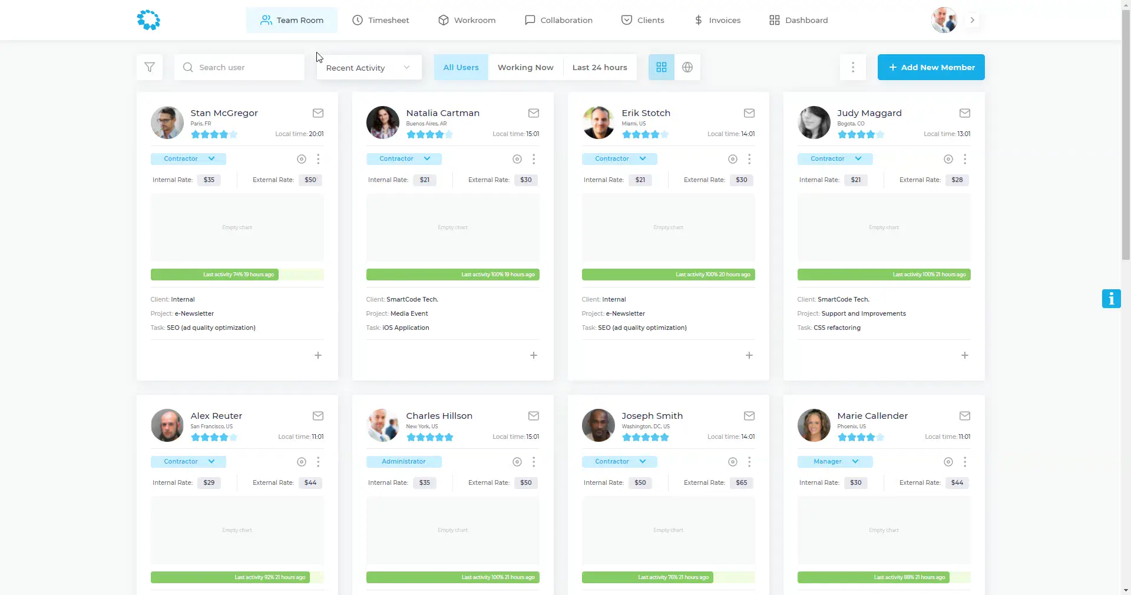Viewport: 1131px width, 595px height.
Task: Click Alex Reuter's last activity progress bar
Action: 237,577
